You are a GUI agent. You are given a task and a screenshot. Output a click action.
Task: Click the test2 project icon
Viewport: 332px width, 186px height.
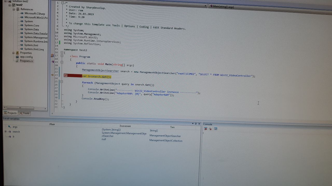14,5
